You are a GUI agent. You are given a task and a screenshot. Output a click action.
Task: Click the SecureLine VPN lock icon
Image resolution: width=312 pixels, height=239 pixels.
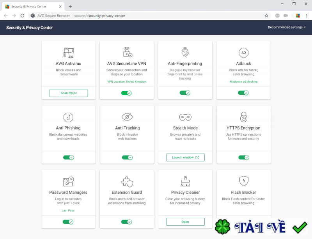[x=127, y=52]
